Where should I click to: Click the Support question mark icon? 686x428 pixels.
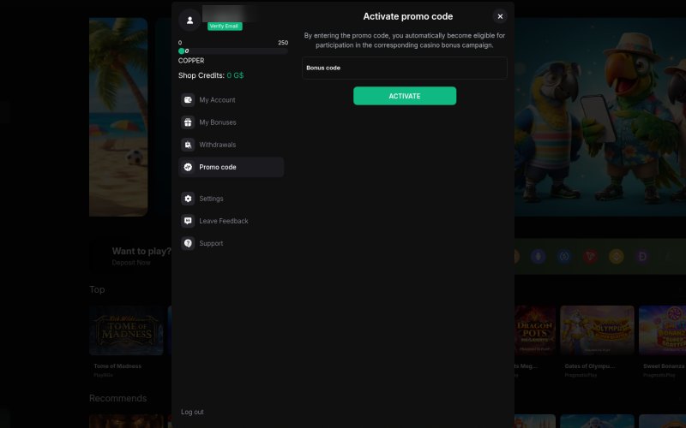coord(188,243)
